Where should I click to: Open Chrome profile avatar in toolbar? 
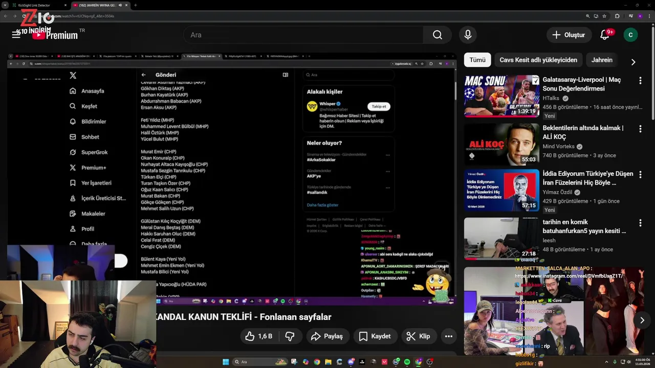640,16
